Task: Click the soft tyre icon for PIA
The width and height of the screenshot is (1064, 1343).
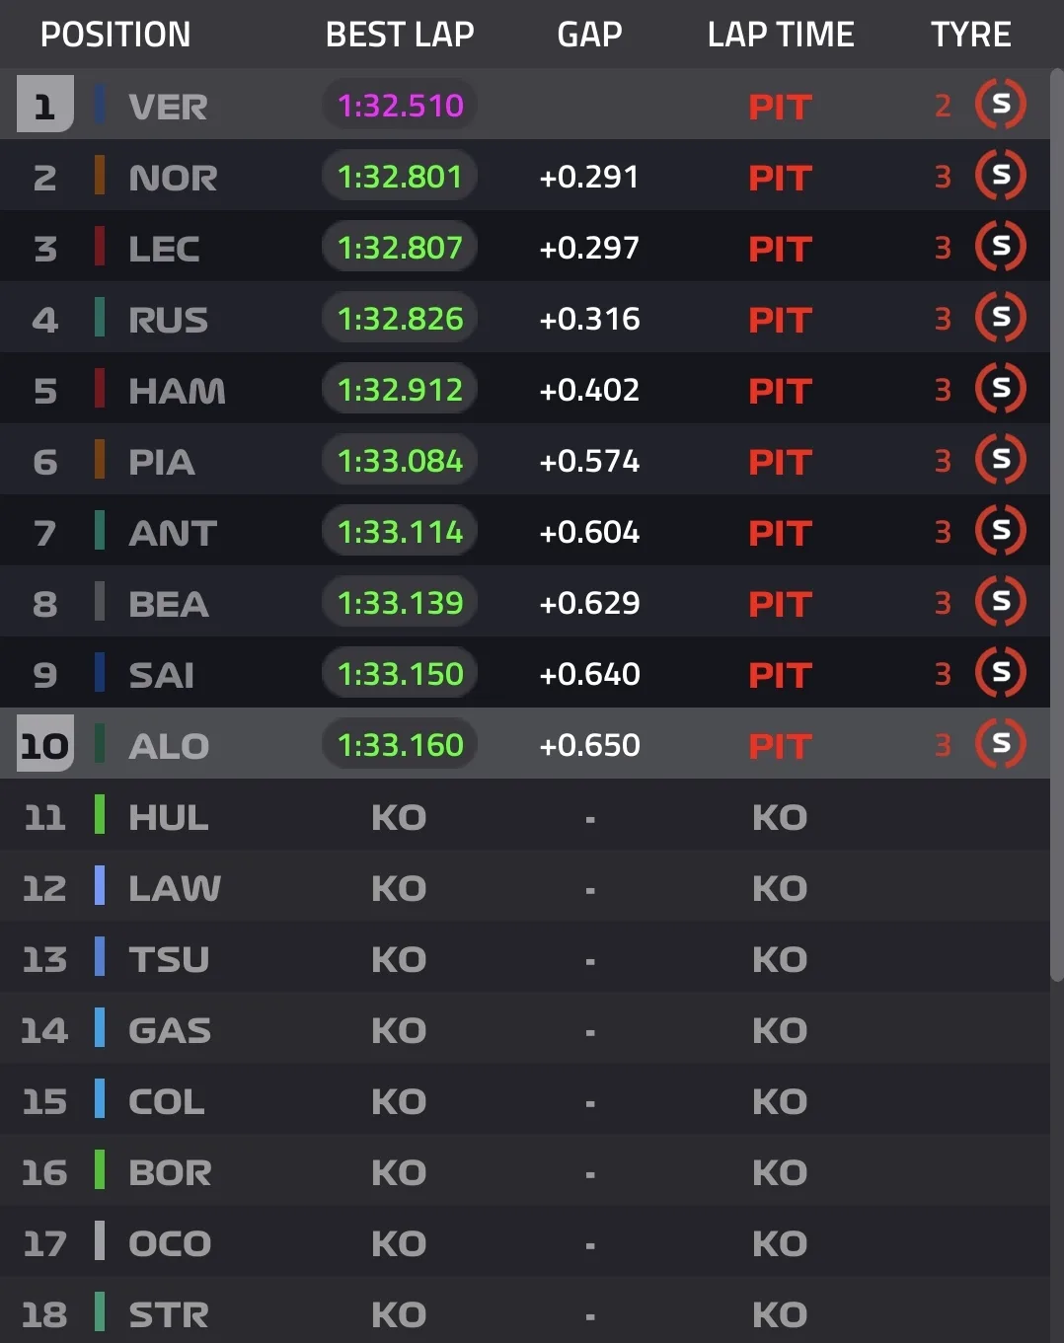Action: click(1000, 460)
